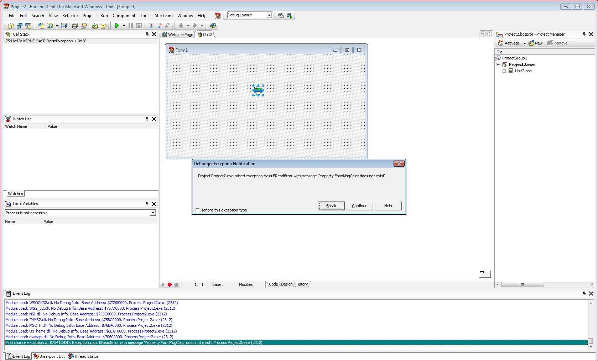Click the Event Log scroll-up arrow
This screenshot has height=361, width=598.
tap(591, 303)
